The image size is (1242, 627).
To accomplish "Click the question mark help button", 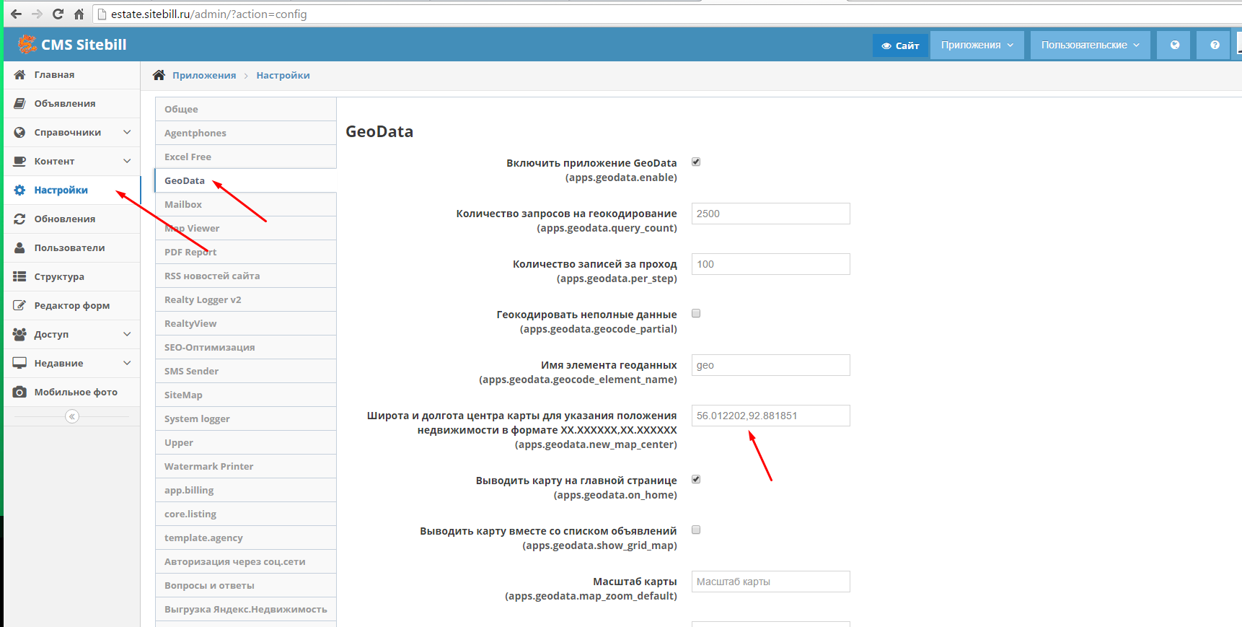I will (1215, 45).
